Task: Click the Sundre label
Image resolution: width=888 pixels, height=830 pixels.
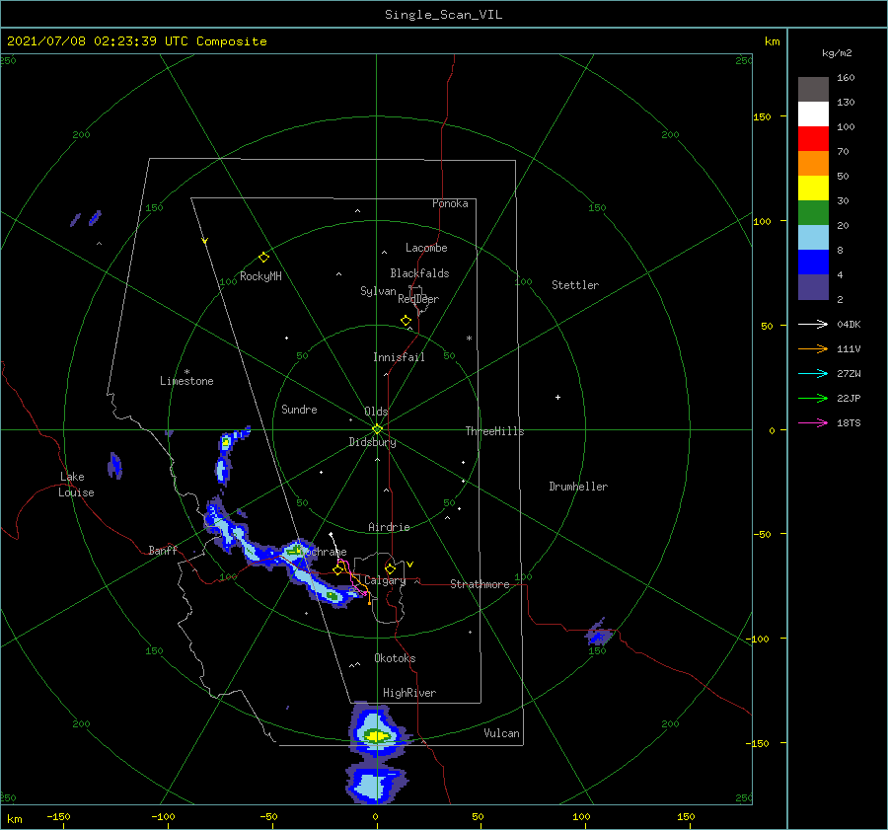Action: point(299,409)
